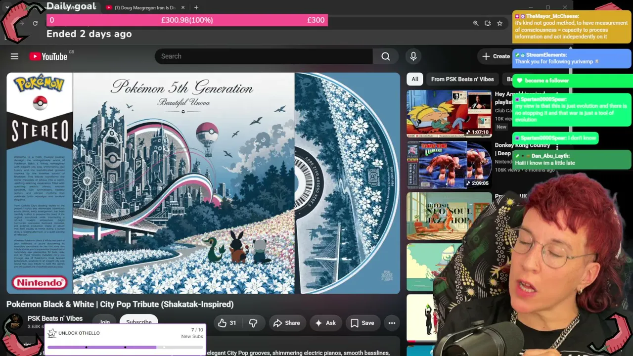Viewport: 633px width, 356px height.
Task: Close the Doug Macgregor tab
Action: pos(183,7)
